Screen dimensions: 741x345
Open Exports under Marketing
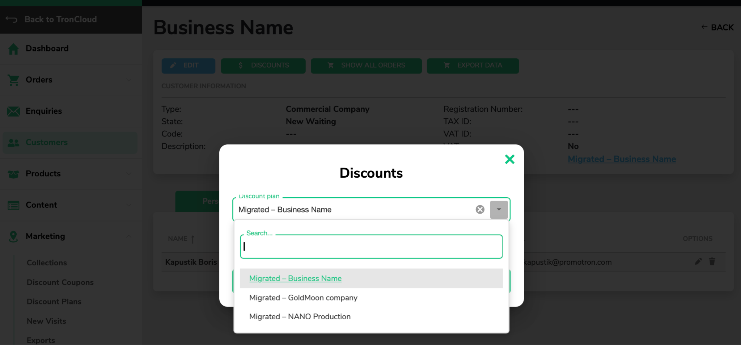click(x=41, y=340)
